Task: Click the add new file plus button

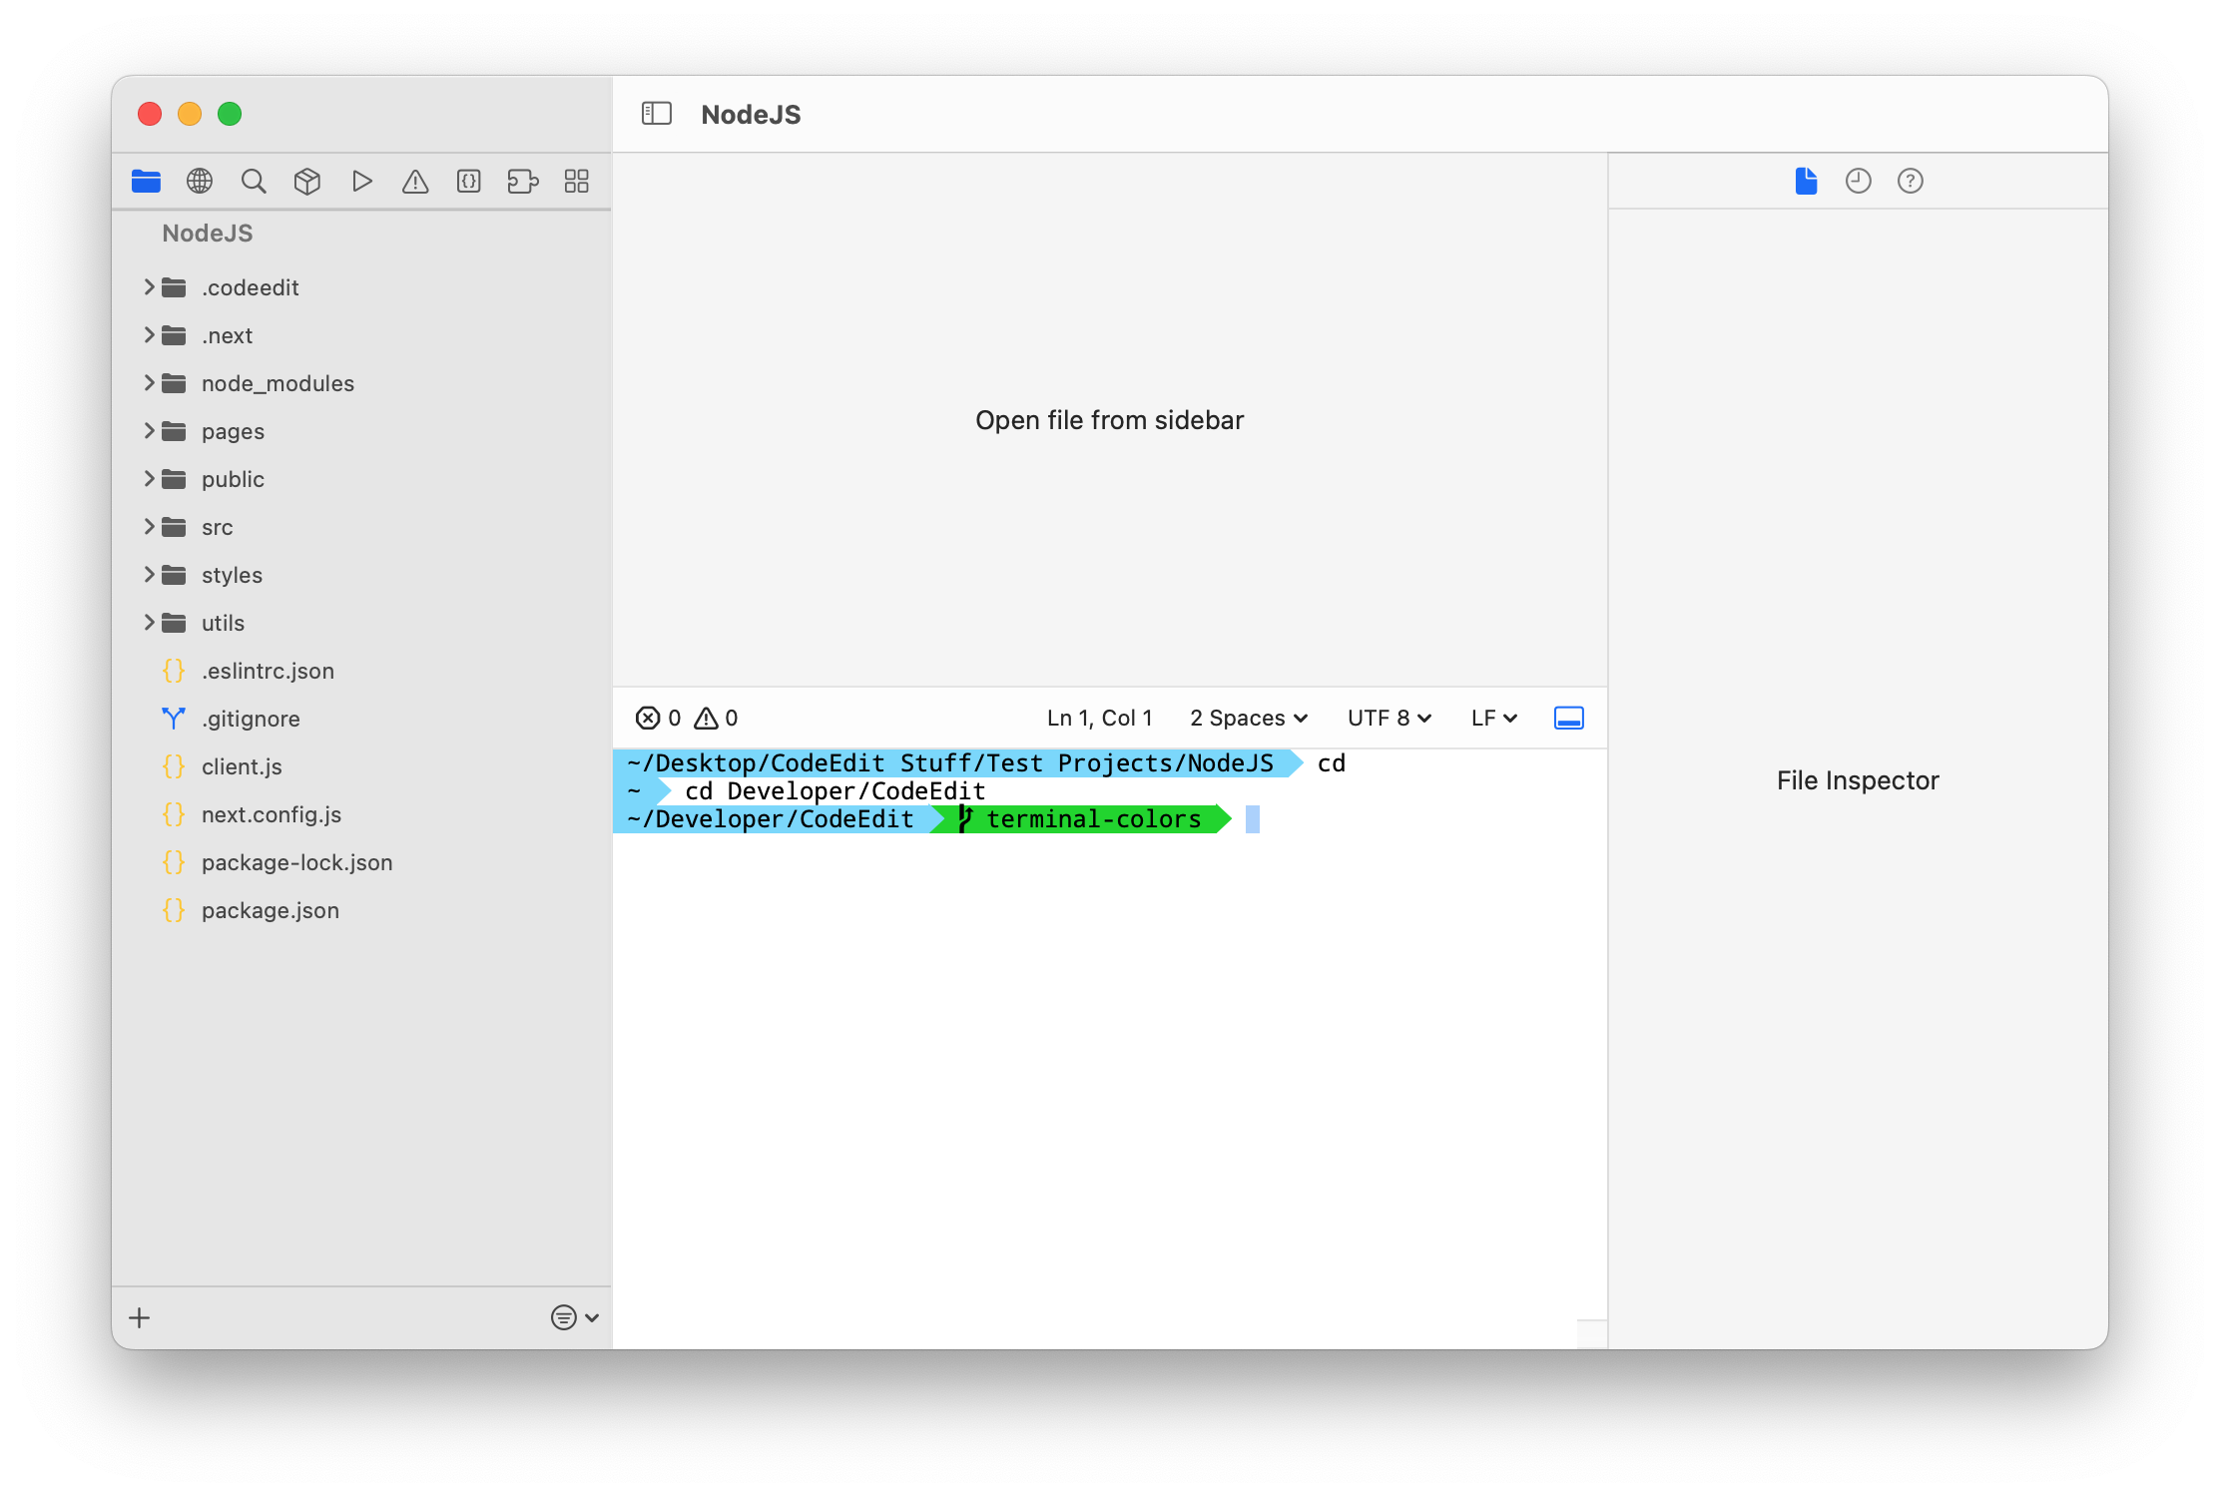Action: [140, 1317]
